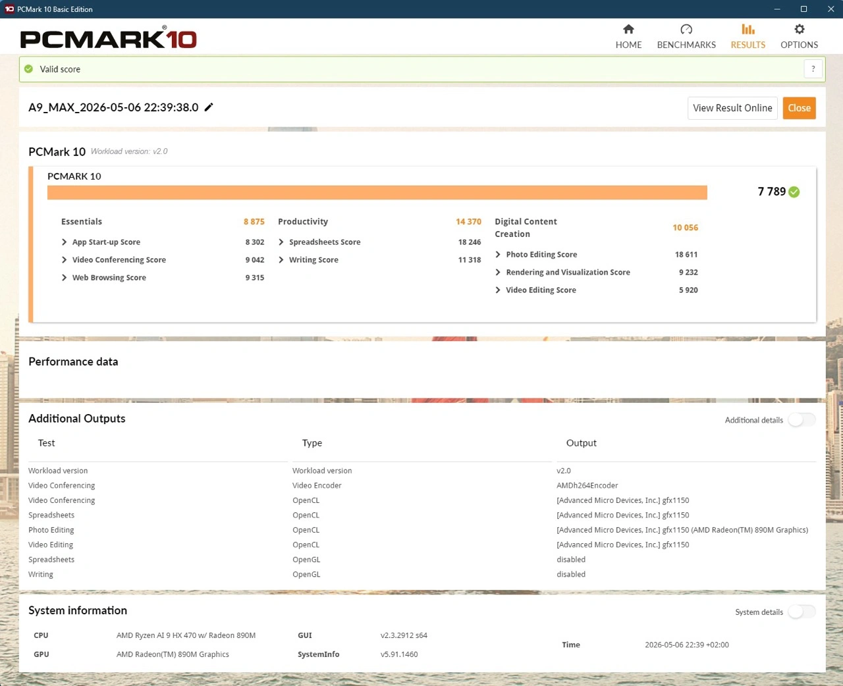This screenshot has width=843, height=686.
Task: Click View Result Online button
Action: point(732,108)
